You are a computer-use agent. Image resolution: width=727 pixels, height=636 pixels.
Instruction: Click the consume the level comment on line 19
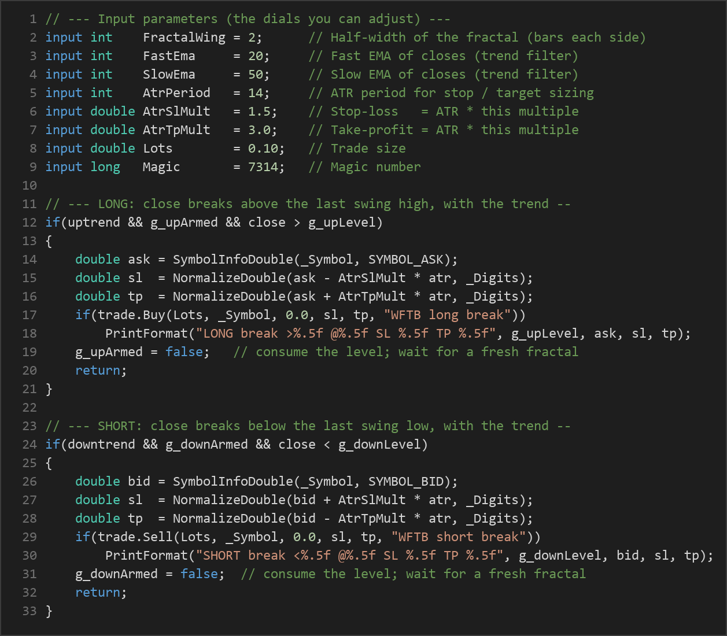click(406, 352)
